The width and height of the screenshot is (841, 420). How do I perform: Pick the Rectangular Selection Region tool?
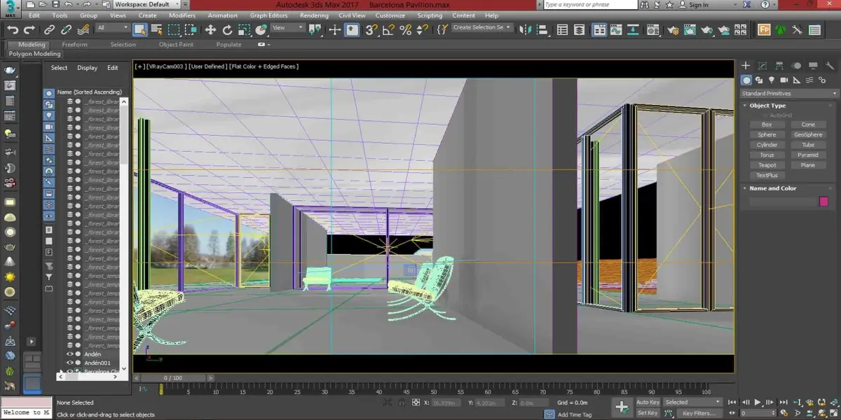click(x=173, y=29)
